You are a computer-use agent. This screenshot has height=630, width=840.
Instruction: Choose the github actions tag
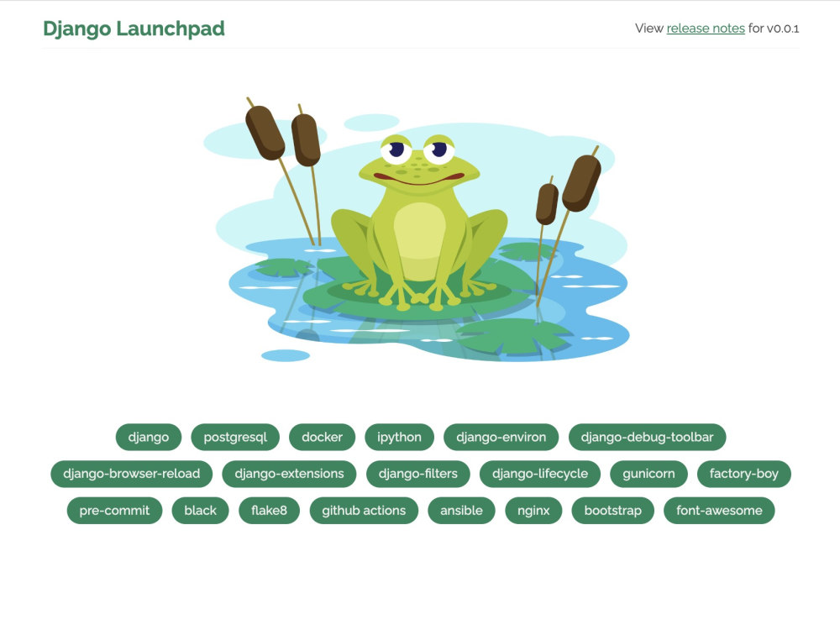364,511
